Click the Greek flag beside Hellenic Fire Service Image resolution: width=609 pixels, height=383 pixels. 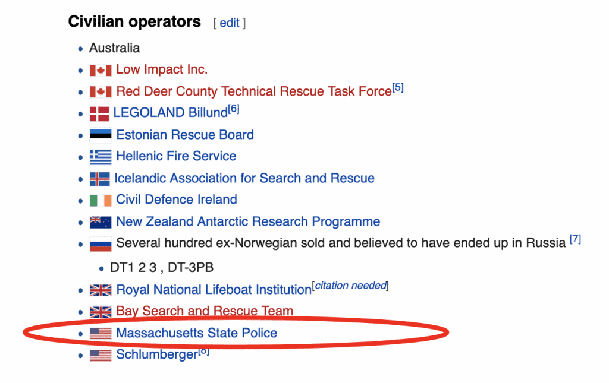101,157
